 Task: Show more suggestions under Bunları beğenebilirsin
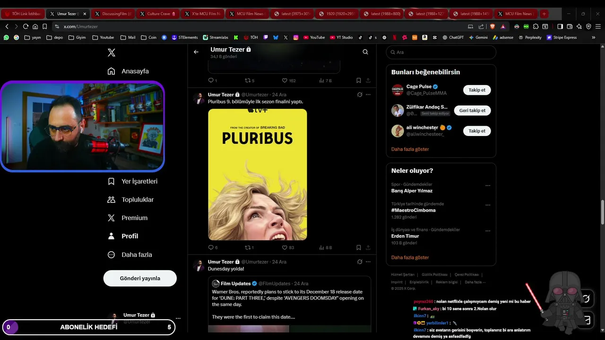pyautogui.click(x=410, y=149)
